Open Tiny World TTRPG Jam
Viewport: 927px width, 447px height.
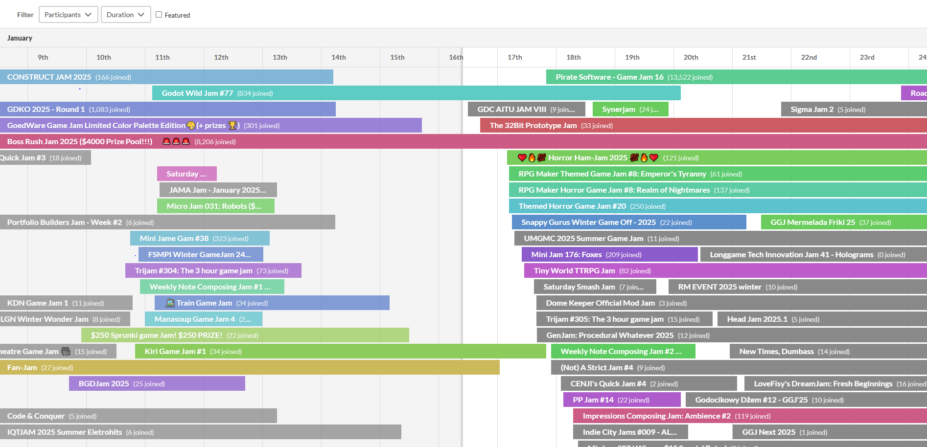pos(725,271)
